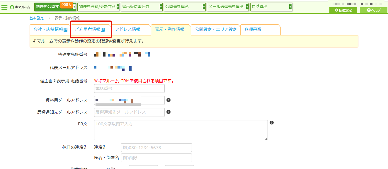The width and height of the screenshot is (388, 169).
Task: Focus the 資料用メールアドレス input field
Action: point(129,100)
